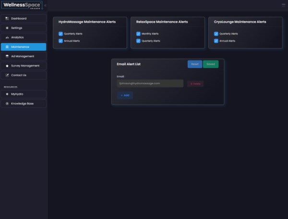288x219 pixels.
Task: Click the WellnessSpace Brands logo
Action: coord(22,6)
